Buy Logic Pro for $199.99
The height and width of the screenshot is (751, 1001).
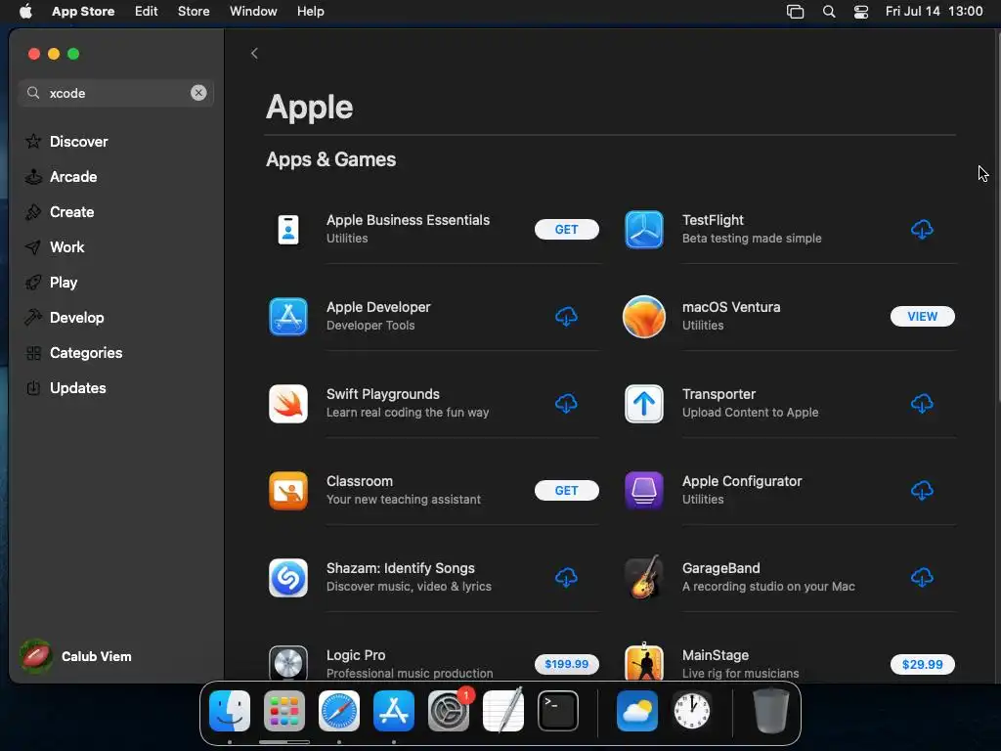coord(566,664)
